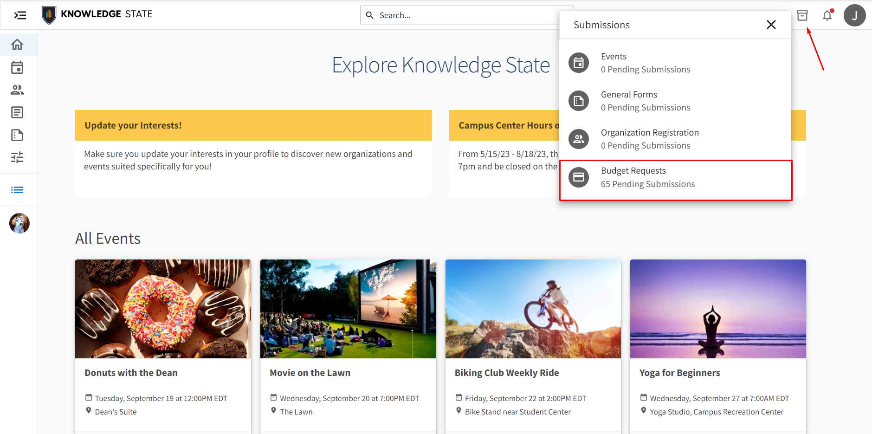Click the General Forms document icon
This screenshot has width=872, height=434.
click(579, 101)
